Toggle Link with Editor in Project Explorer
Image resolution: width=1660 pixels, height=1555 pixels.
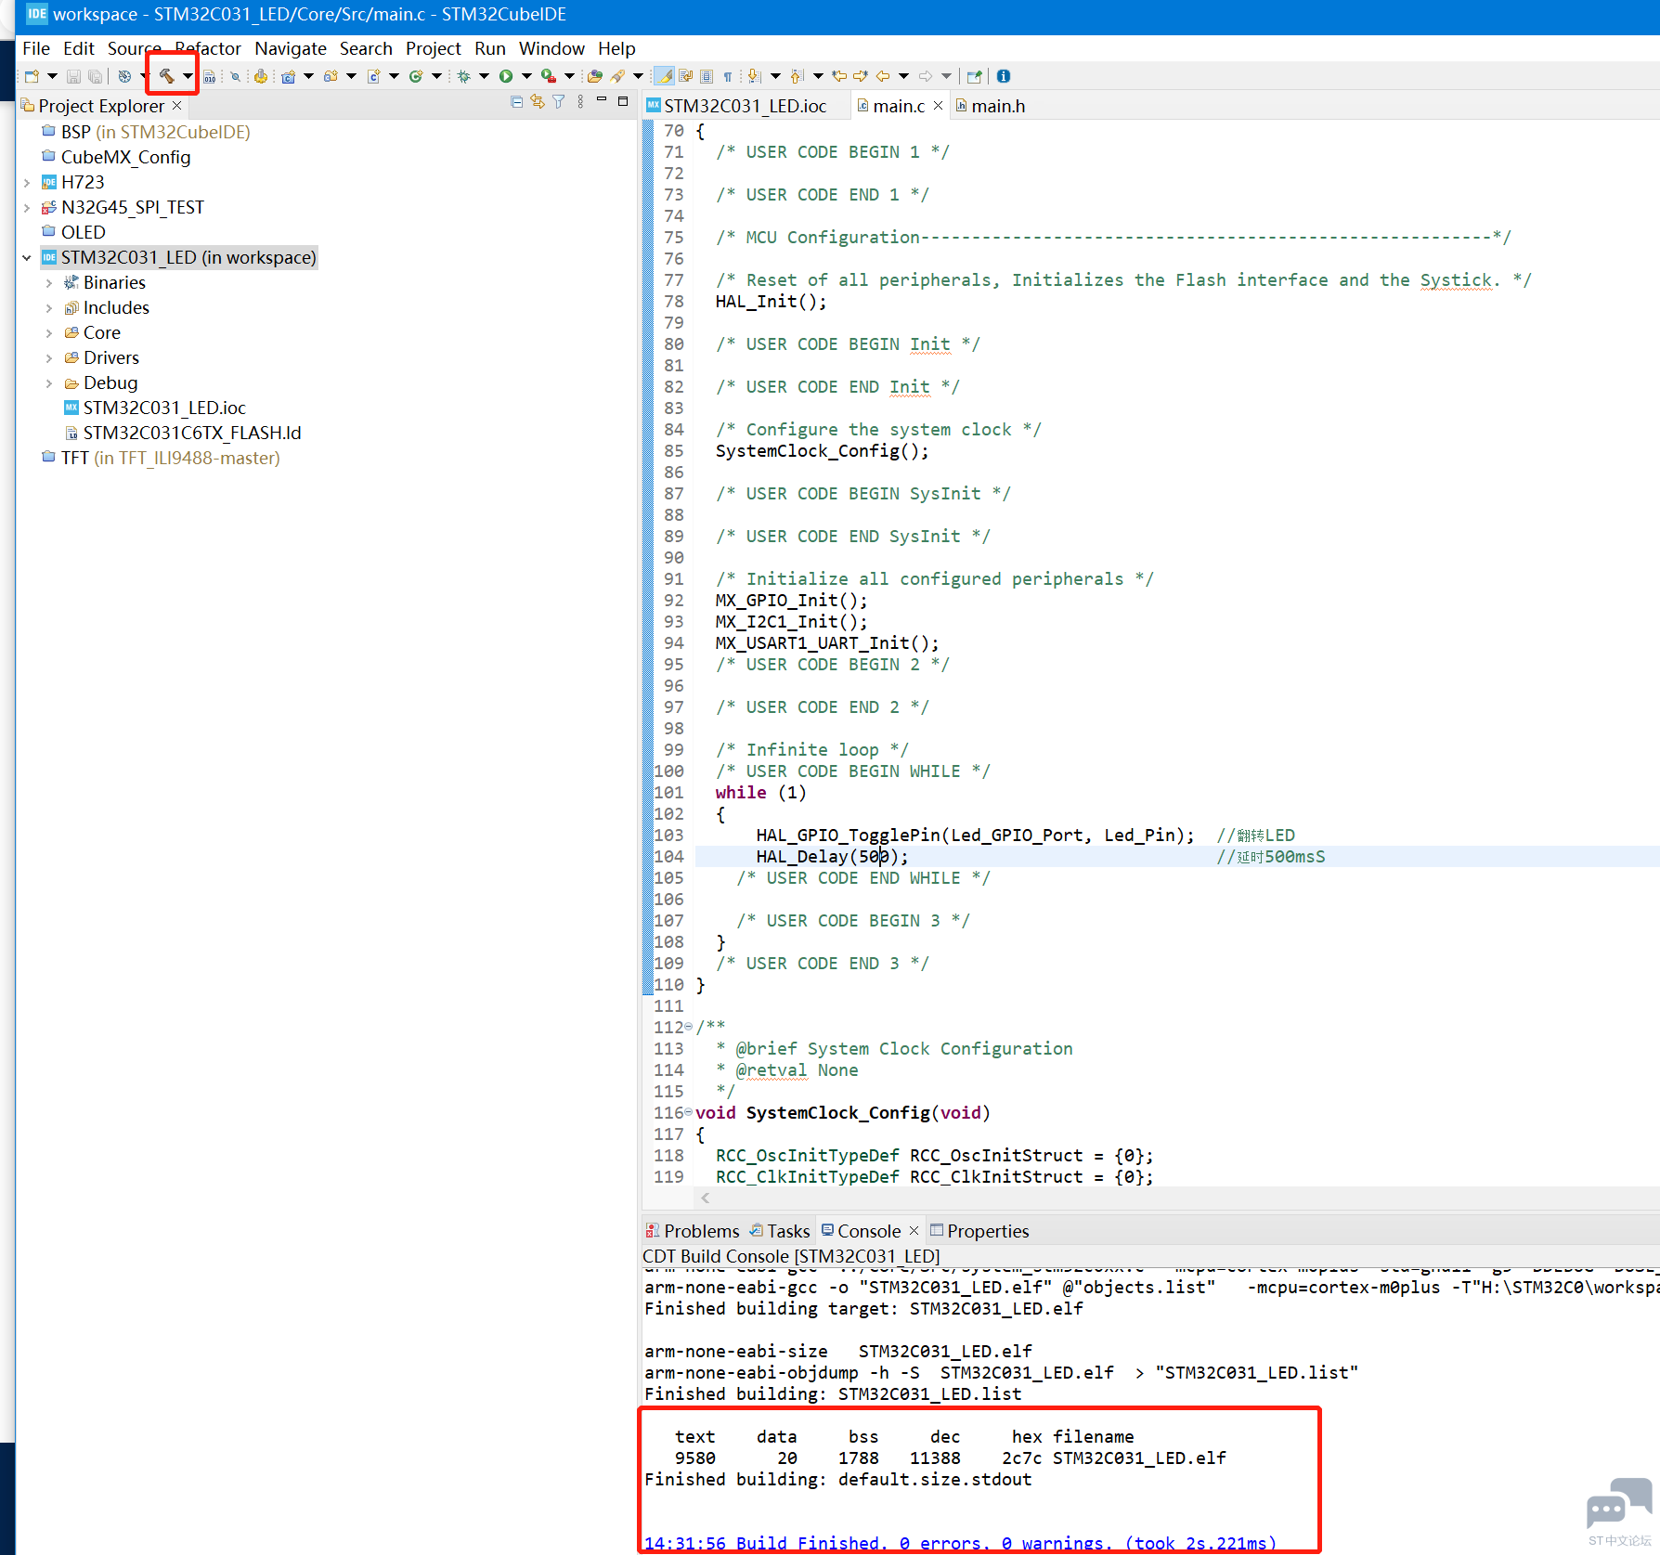pos(538,102)
